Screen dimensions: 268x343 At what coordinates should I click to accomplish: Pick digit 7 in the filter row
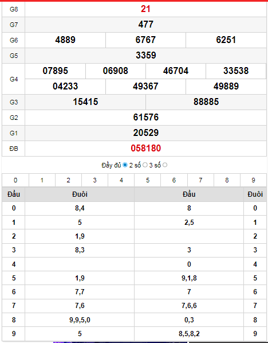point(200,180)
